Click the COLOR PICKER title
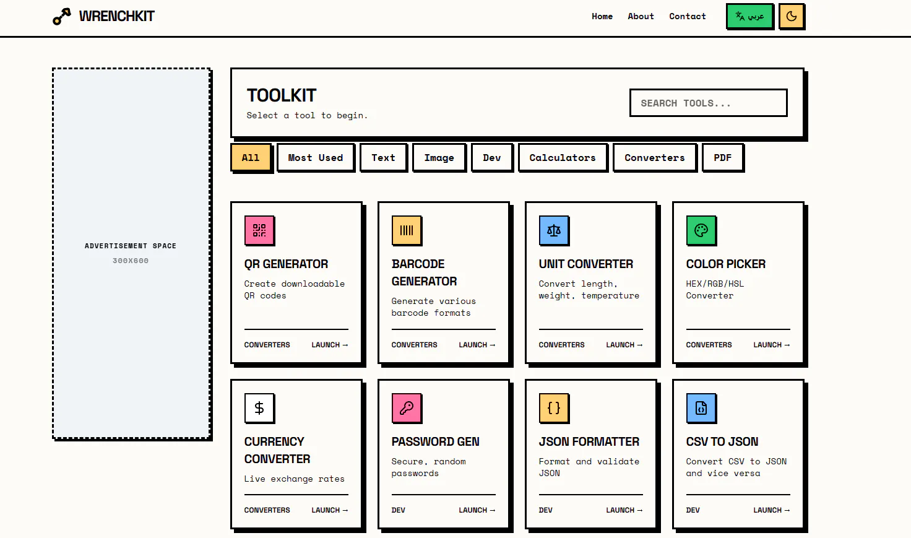This screenshot has width=911, height=538. point(726,264)
